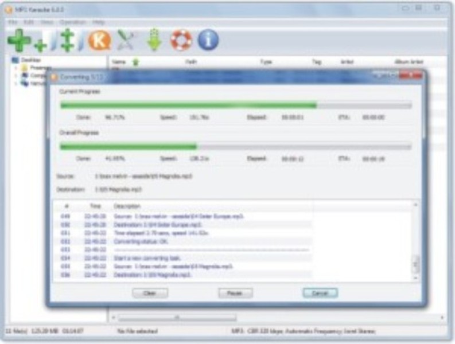Select log row Destination 'Sister Europe.mp3'
455x344 pixels.
tap(183, 225)
